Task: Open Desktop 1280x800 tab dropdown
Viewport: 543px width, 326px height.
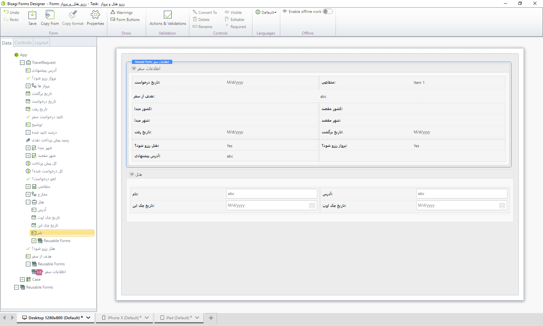Action: [x=88, y=318]
